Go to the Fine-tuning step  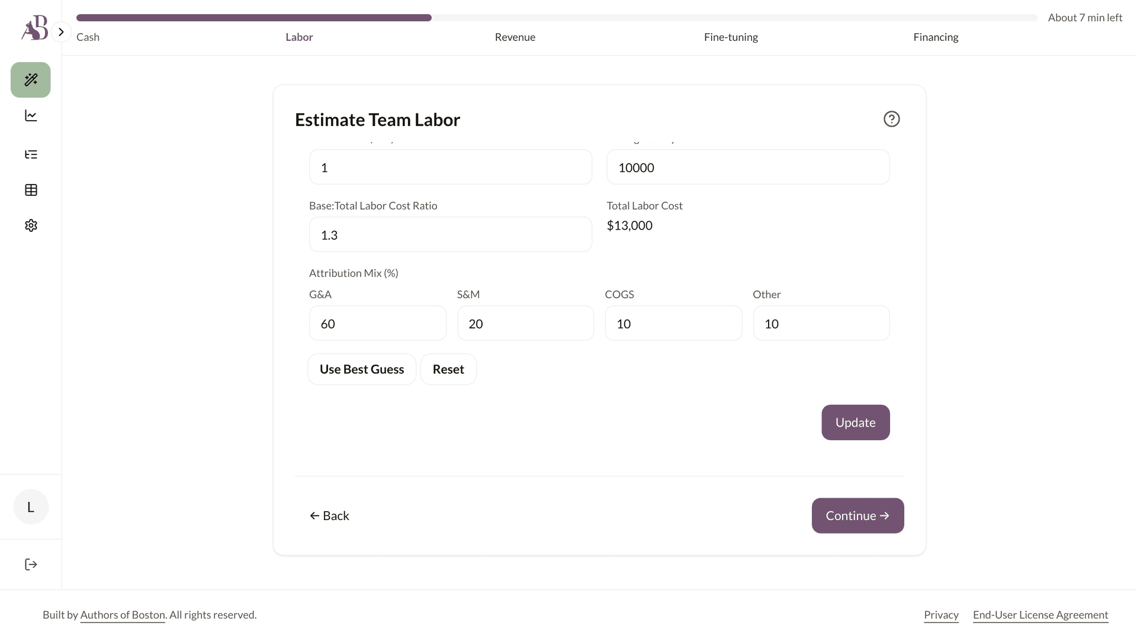point(731,37)
